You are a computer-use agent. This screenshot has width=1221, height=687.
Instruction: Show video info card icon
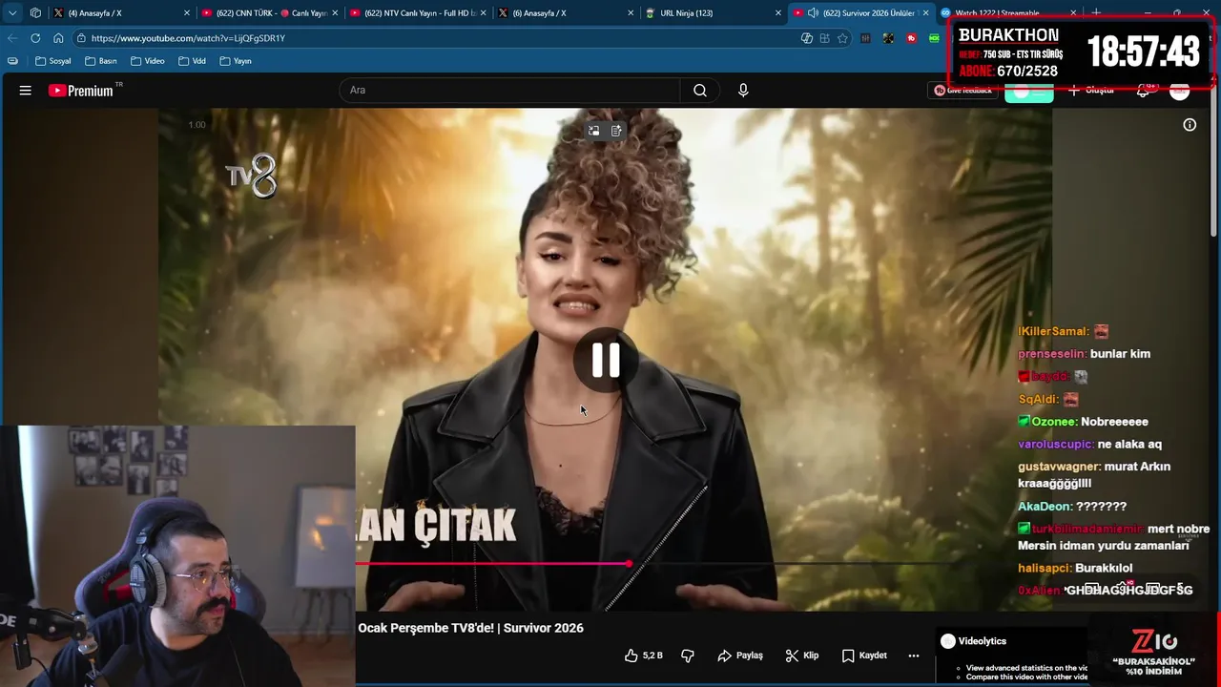pyautogui.click(x=1190, y=125)
